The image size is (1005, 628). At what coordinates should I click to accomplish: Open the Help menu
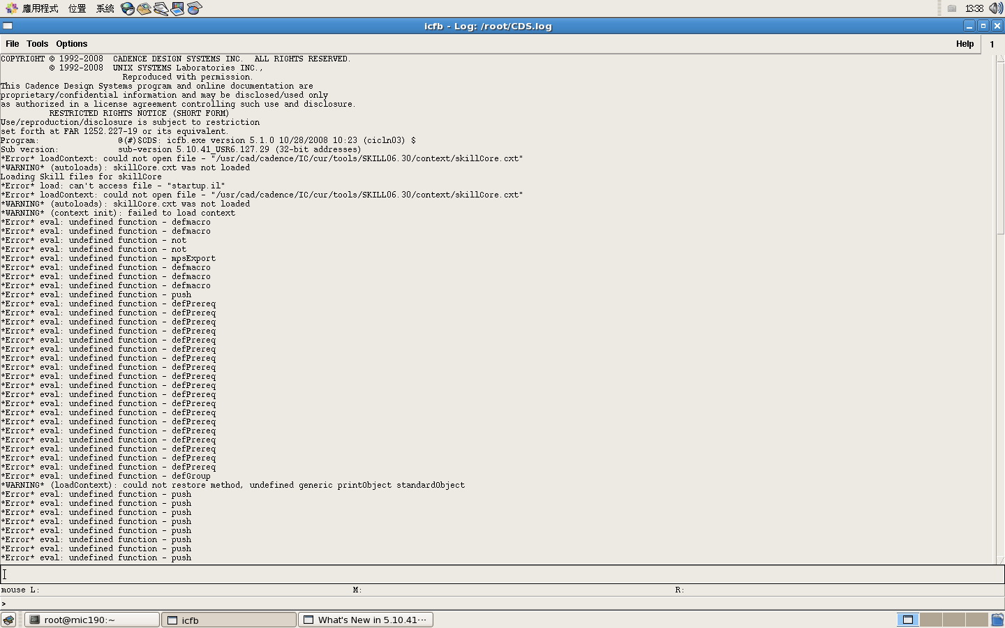[x=965, y=44]
